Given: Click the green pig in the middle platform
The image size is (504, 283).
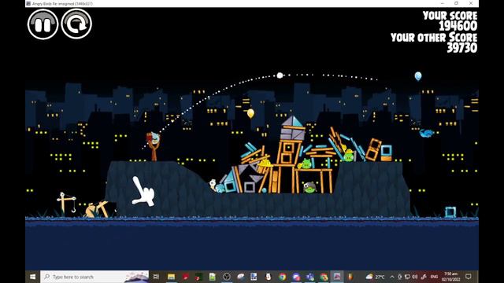Looking at the screenshot, I should [x=306, y=164].
